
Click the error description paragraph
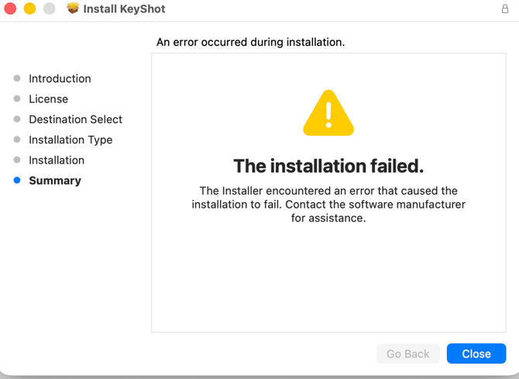(328, 205)
